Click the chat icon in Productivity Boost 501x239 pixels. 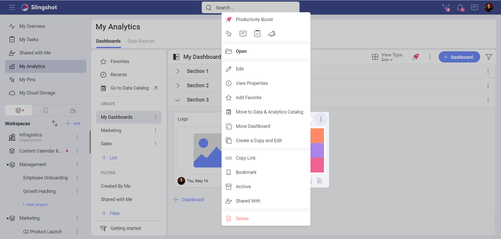243,34
